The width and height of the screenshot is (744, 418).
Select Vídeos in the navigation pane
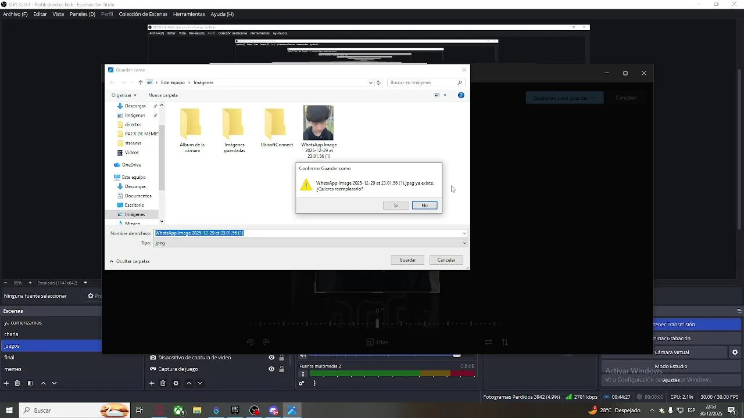point(131,152)
